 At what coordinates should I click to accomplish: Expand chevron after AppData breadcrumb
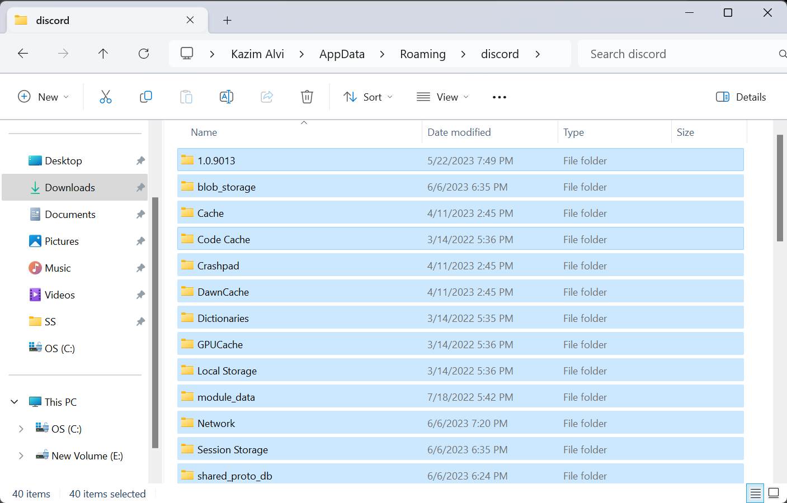click(x=383, y=54)
